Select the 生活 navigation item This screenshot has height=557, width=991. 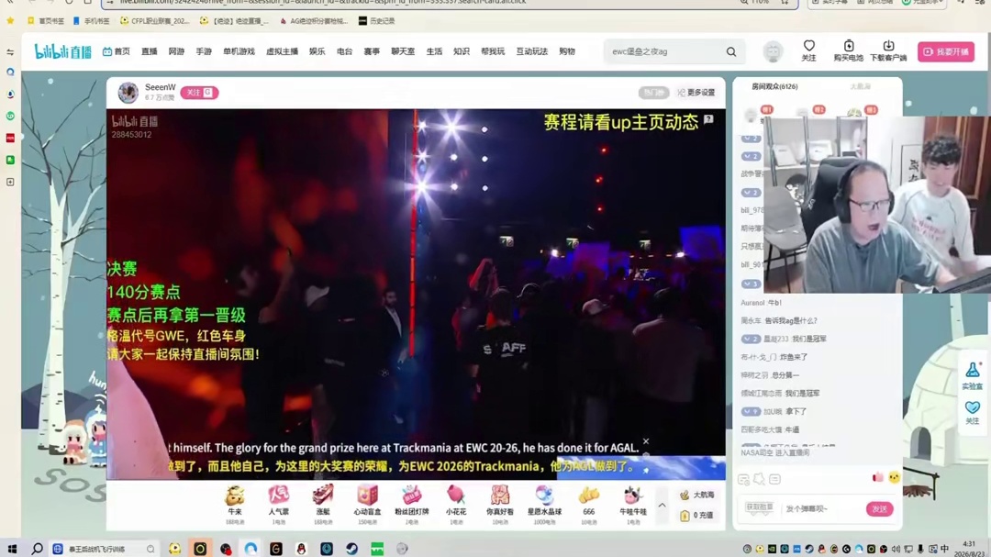[434, 51]
